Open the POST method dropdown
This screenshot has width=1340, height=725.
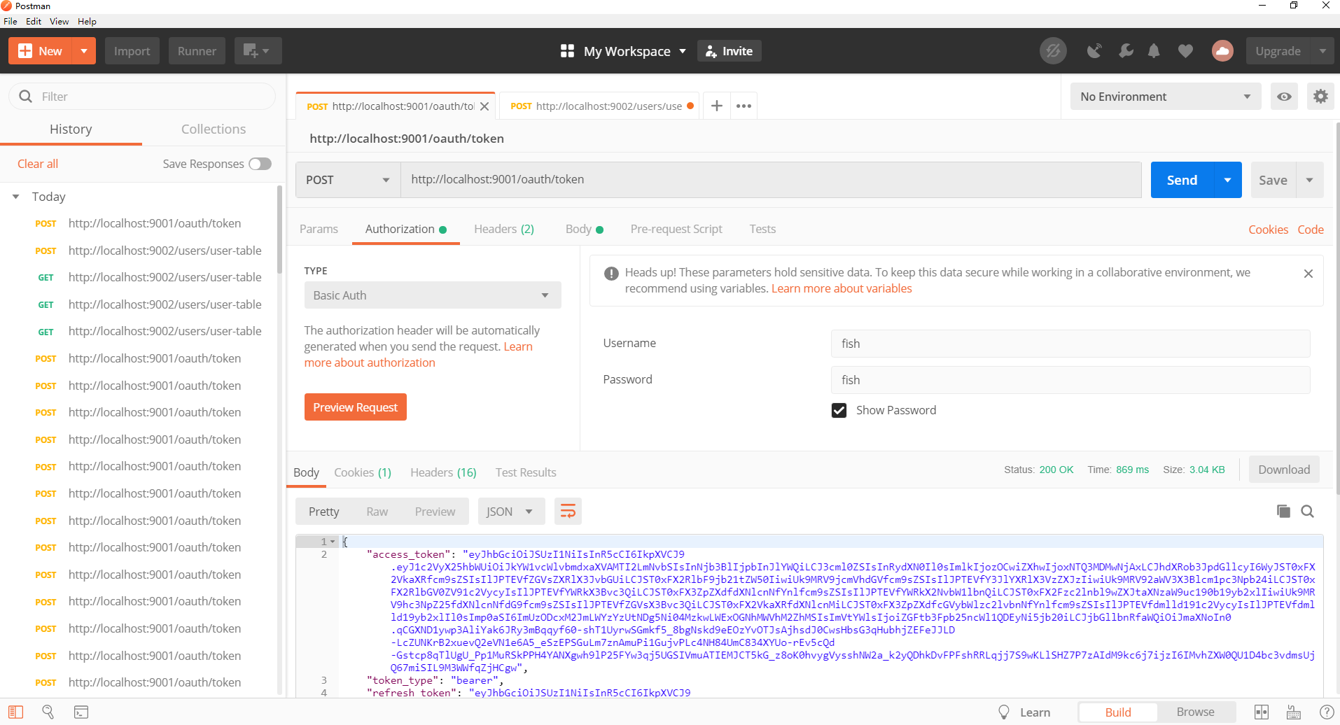click(348, 180)
